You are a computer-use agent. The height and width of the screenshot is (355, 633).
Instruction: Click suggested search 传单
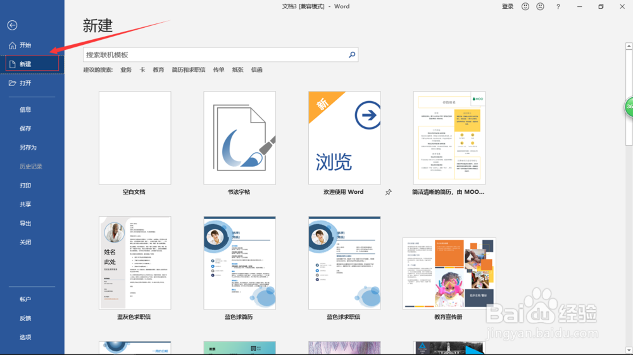coord(219,69)
